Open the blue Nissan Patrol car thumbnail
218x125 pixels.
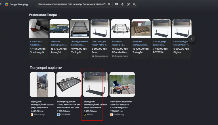click(x=59, y=28)
